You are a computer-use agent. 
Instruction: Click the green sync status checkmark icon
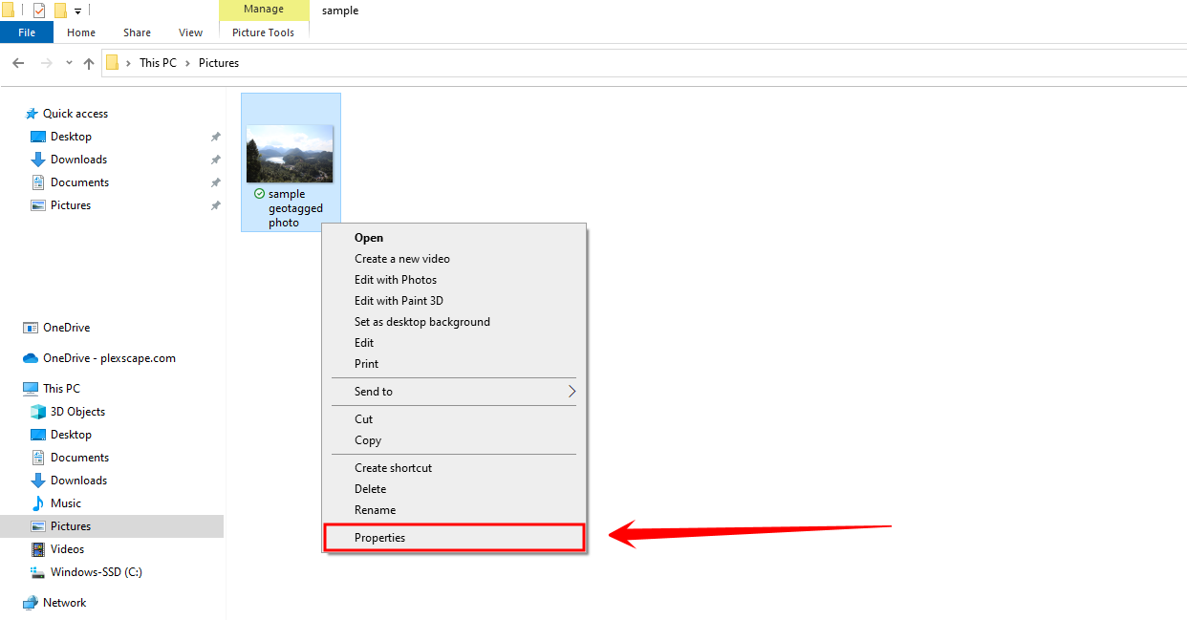tap(259, 194)
